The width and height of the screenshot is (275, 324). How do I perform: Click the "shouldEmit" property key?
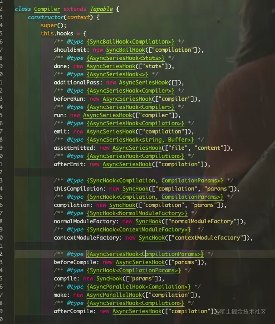(70, 50)
